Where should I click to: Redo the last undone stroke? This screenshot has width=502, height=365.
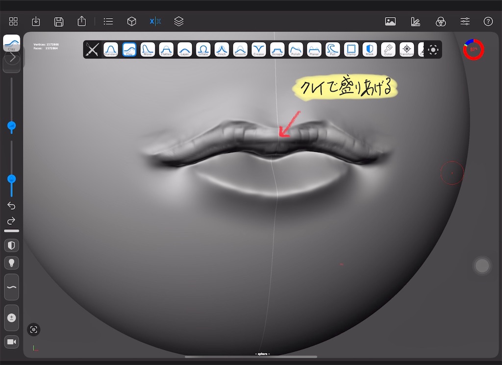12,221
